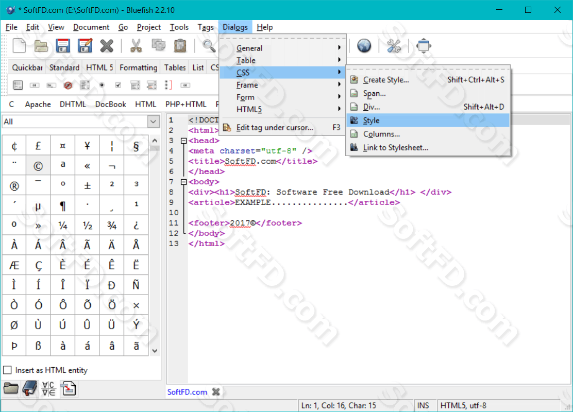Switch to the character map panel icon
The image size is (573, 412).
point(48,388)
